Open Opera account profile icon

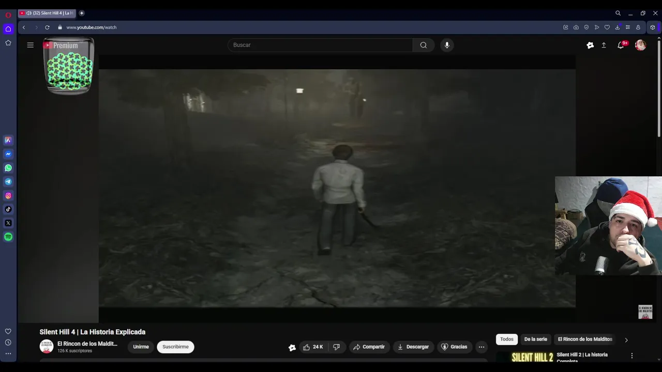click(638, 27)
